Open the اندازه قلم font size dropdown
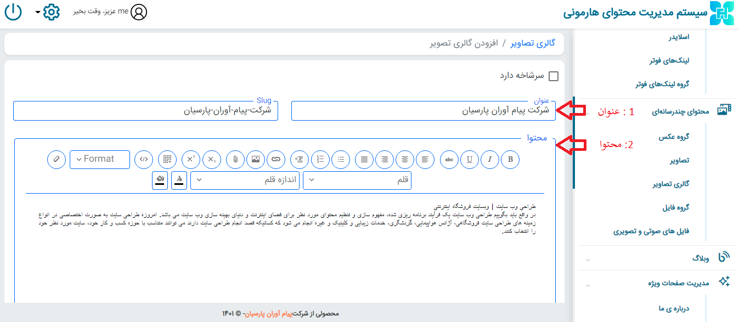 [245, 180]
